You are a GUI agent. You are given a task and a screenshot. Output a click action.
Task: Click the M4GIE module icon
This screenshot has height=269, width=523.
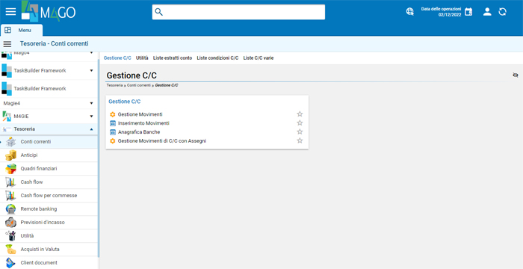6,116
